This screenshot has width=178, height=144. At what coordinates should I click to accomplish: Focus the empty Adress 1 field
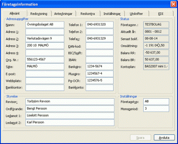[45, 32]
